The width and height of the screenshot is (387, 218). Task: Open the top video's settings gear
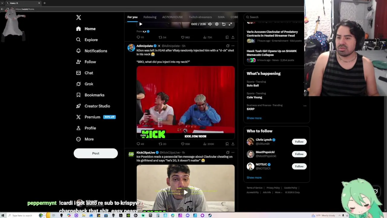point(217,24)
